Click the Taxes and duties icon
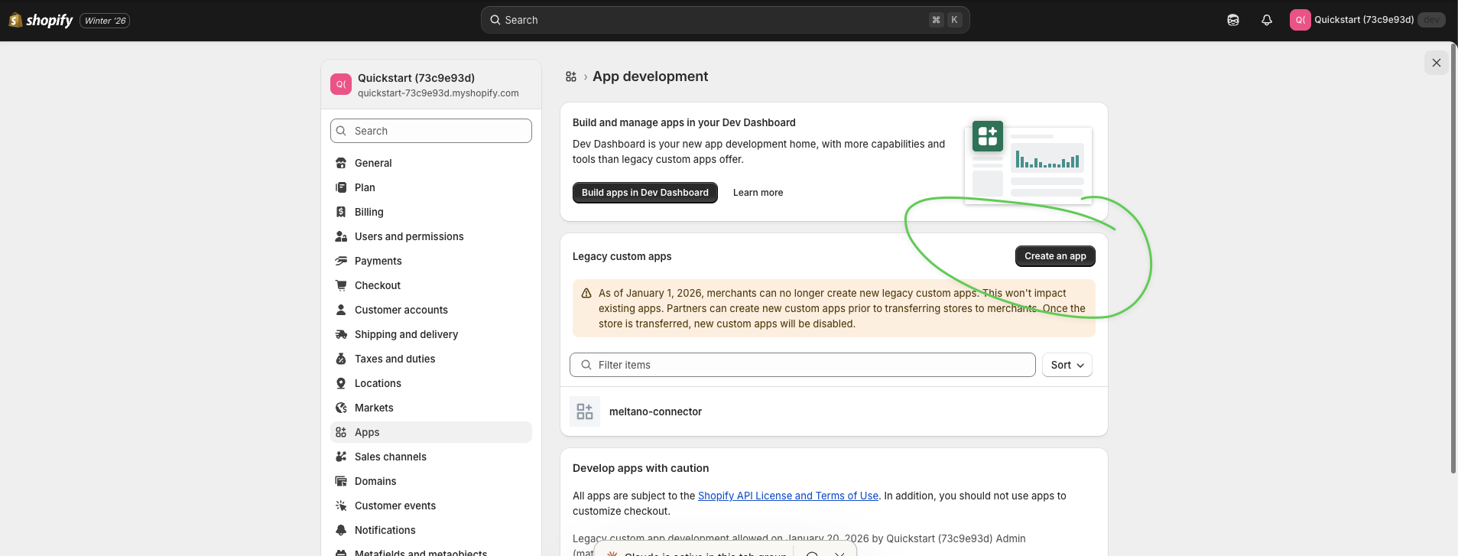The height and width of the screenshot is (556, 1458). [x=341, y=359]
